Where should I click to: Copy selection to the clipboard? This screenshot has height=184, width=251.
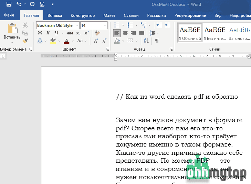25,33
